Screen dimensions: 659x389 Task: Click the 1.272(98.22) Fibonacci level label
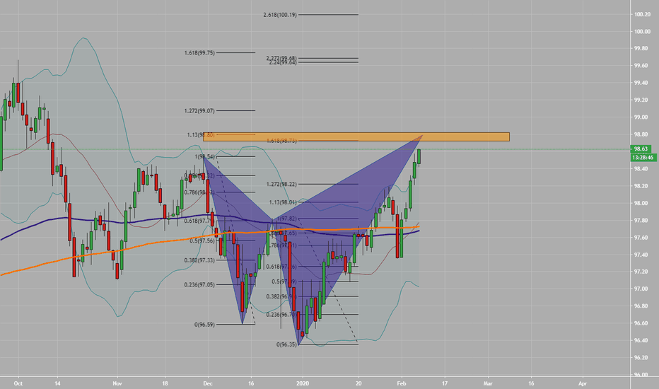tap(281, 184)
